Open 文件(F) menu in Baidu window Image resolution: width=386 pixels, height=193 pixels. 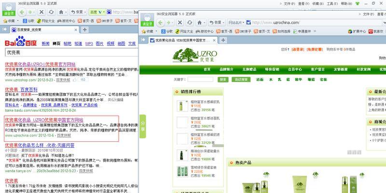point(289,4)
